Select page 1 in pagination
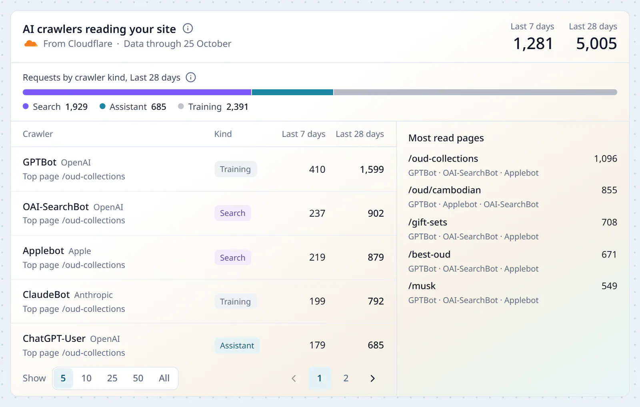The width and height of the screenshot is (640, 407). [x=320, y=378]
